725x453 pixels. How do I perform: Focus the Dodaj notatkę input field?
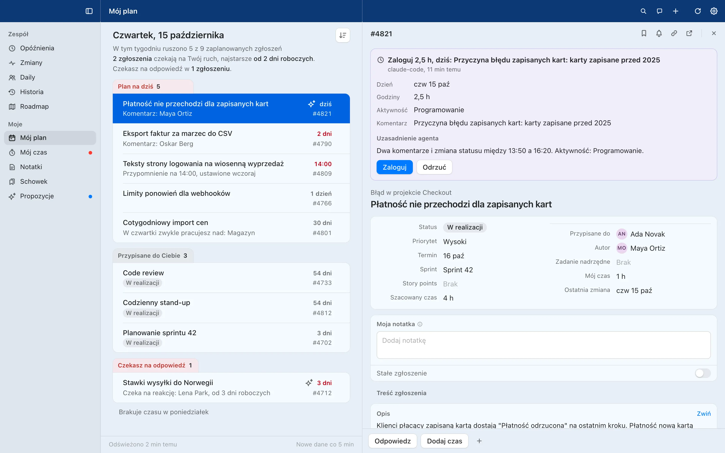[x=543, y=345]
